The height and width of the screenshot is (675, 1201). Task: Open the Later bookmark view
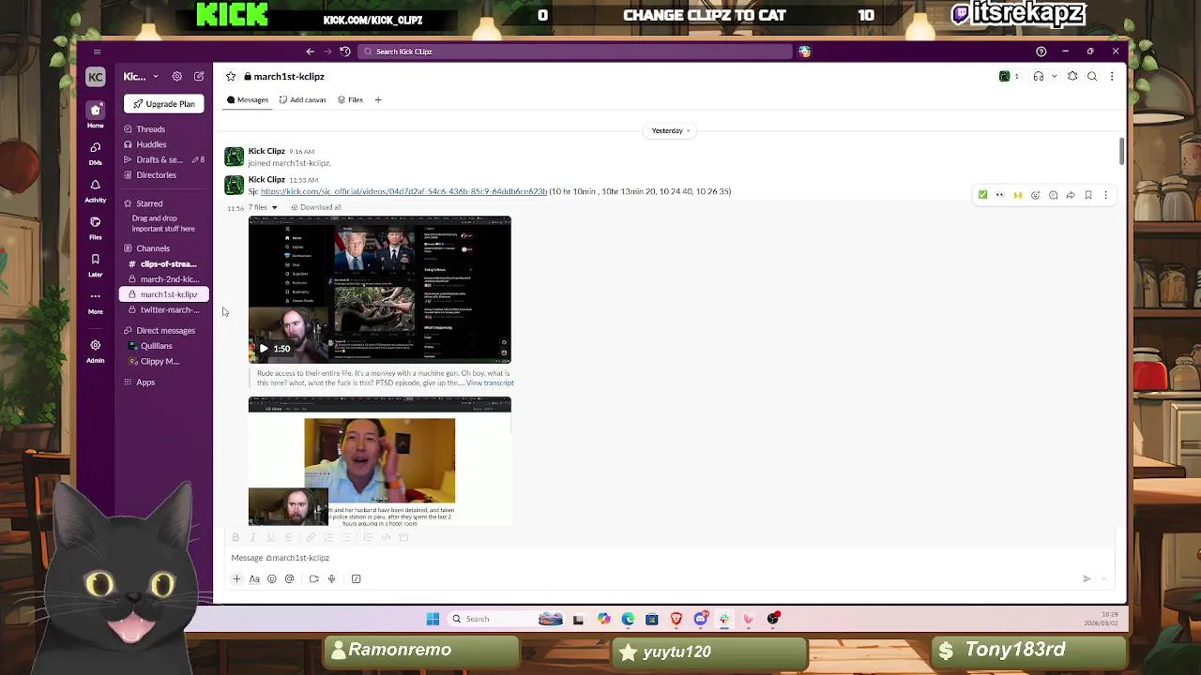click(x=95, y=264)
